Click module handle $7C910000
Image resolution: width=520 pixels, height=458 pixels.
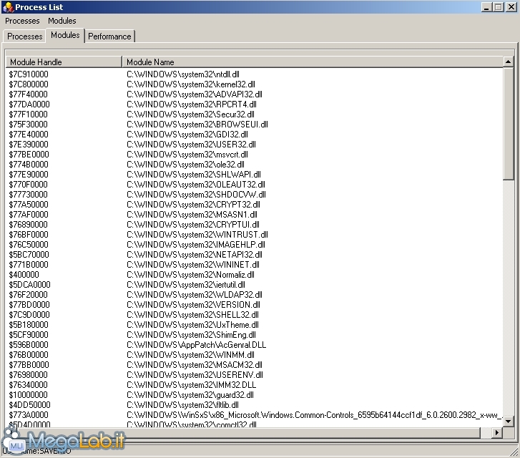29,74
